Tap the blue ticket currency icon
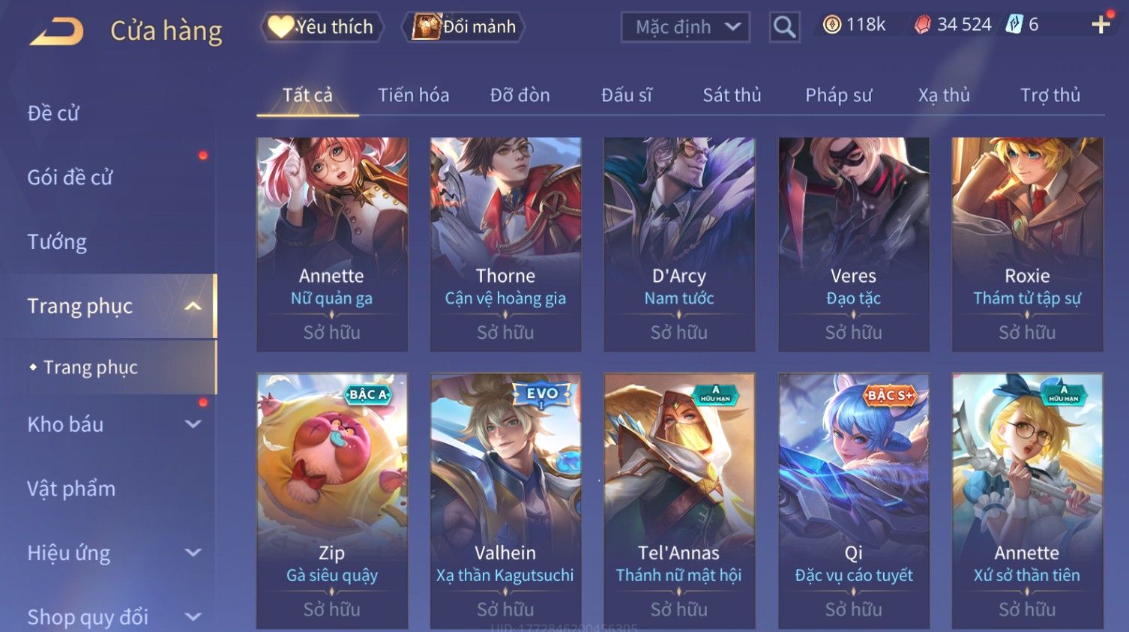Image resolution: width=1129 pixels, height=632 pixels. pyautogui.click(x=1014, y=25)
